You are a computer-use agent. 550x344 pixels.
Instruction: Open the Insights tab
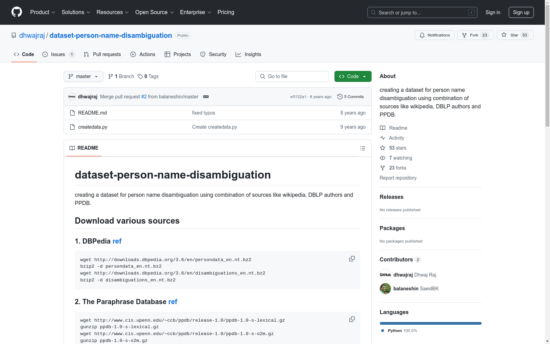[248, 54]
